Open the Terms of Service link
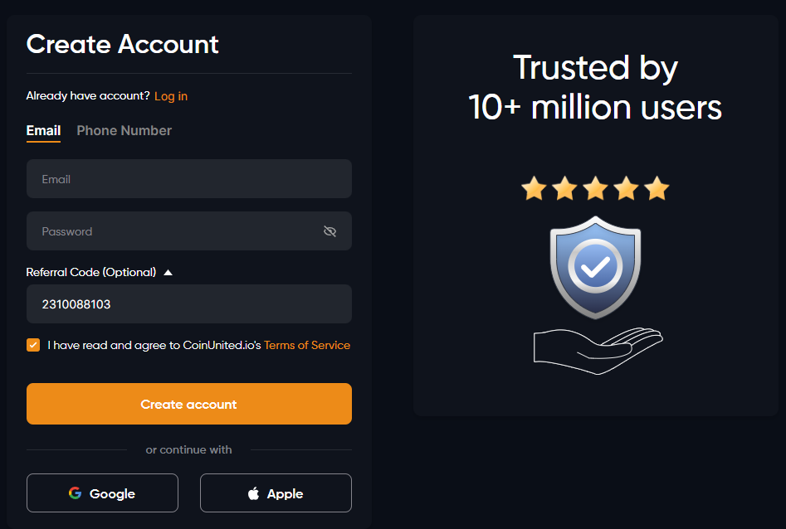The height and width of the screenshot is (529, 786). click(307, 345)
